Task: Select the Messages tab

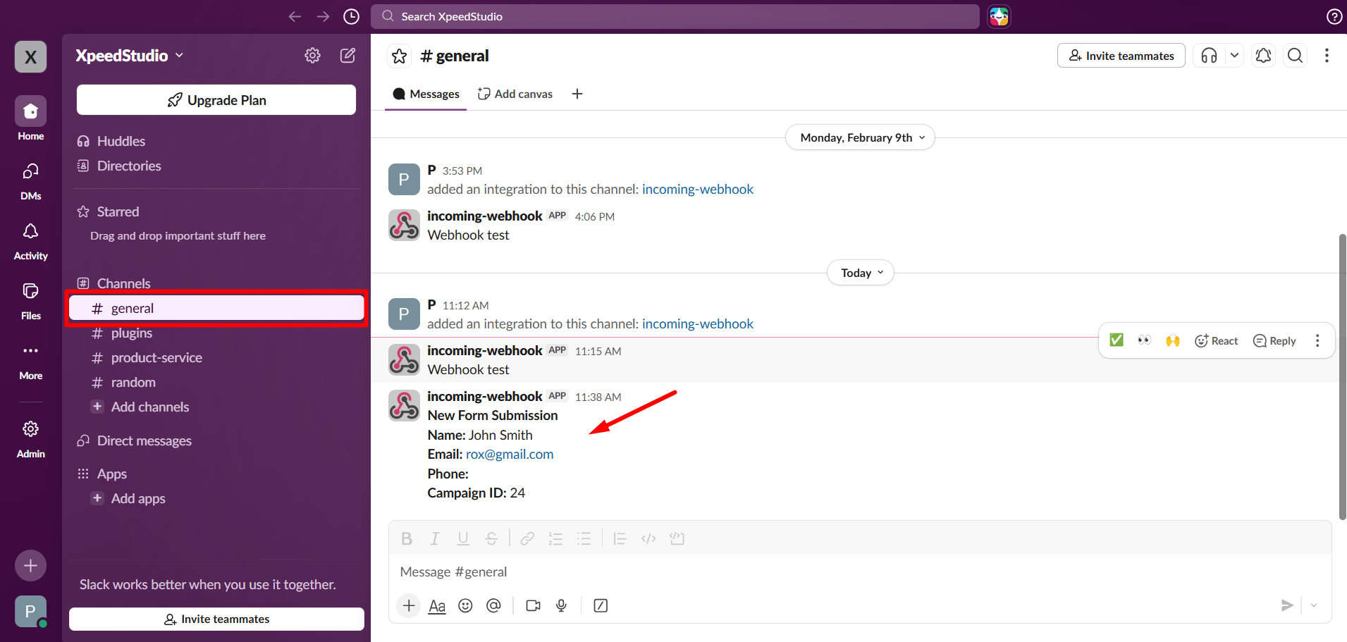Action: [x=425, y=93]
